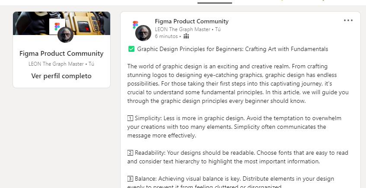Click the Graphic Design Principles for Beginners heading
Screen dimensions: 366x188
pyautogui.click(x=232, y=49)
